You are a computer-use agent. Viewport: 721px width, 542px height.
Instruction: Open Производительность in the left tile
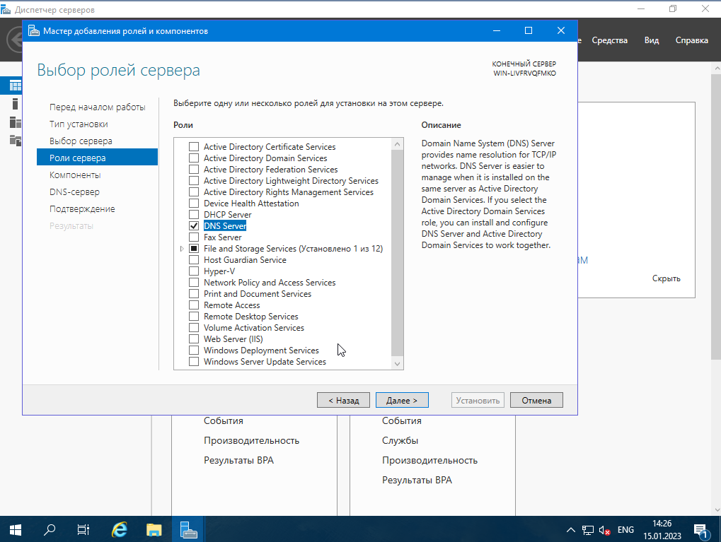coord(251,440)
